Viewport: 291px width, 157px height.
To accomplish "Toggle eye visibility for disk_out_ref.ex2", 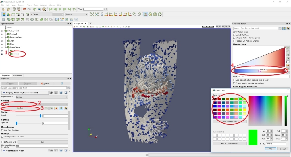I will 2,31.
